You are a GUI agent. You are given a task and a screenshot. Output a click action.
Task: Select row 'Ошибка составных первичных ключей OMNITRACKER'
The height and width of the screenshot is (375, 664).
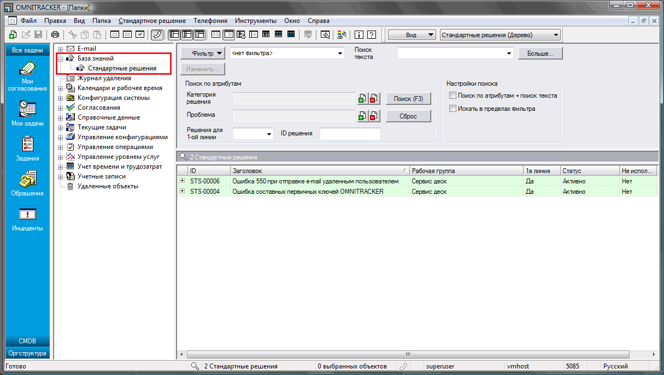tap(416, 192)
